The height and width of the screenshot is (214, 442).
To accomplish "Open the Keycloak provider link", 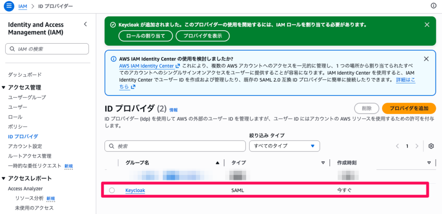I will [135, 190].
